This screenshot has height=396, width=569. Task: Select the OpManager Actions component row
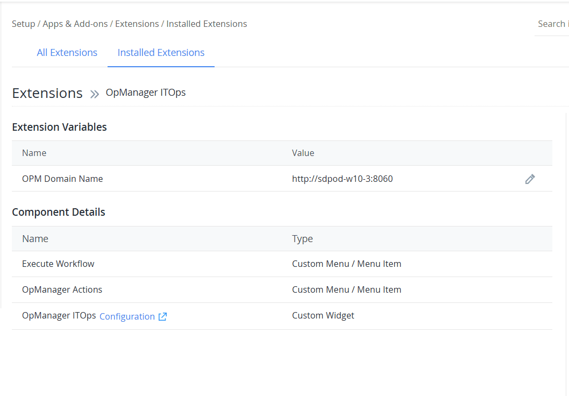282,289
